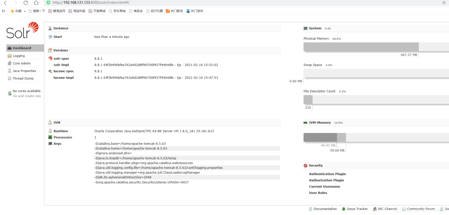The width and height of the screenshot is (449, 215).
Task: Open the 热门游戏 bookmark
Action: (195, 11)
